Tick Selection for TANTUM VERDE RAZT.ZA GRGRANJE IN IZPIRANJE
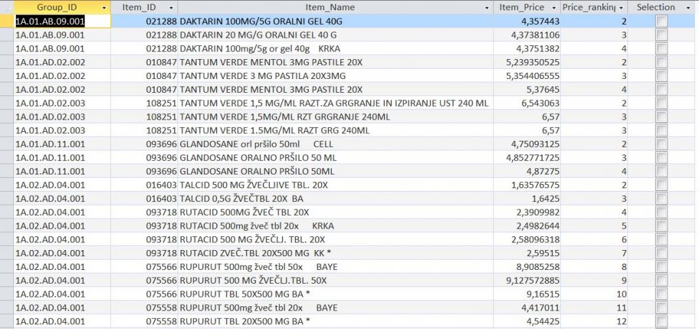This screenshot has height=329, width=699. click(661, 103)
